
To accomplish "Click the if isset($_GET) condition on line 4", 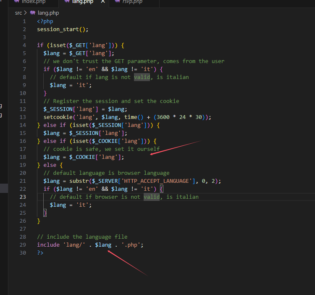I will [x=80, y=45].
